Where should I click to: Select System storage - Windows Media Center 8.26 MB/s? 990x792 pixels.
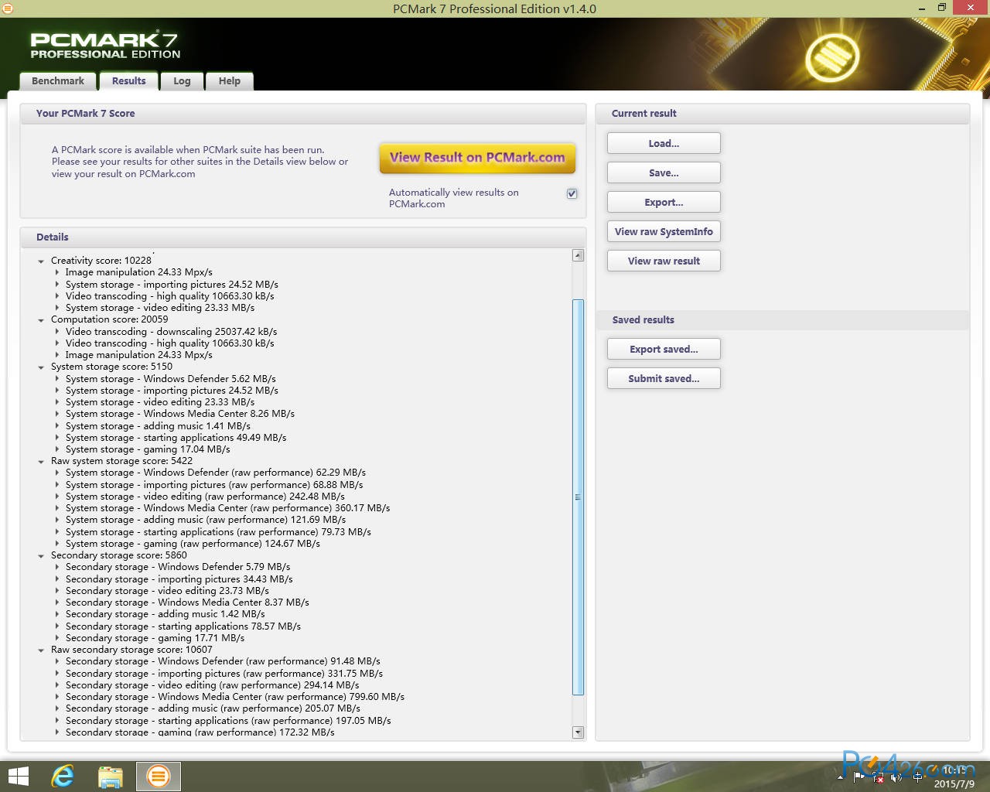tap(180, 414)
